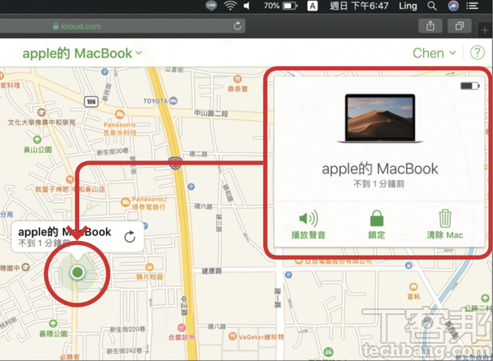Click the Panasonic 昱泉水科技 map label
The height and width of the screenshot is (361, 493).
(x=120, y=128)
